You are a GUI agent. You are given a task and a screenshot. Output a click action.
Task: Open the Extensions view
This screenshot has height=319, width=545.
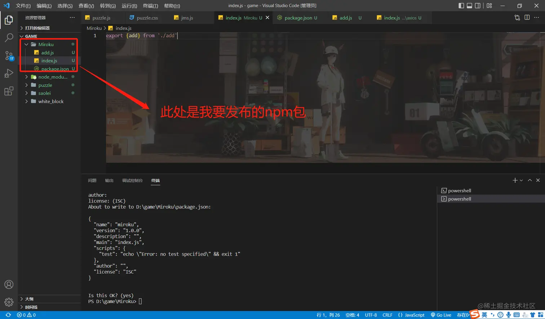click(x=9, y=91)
